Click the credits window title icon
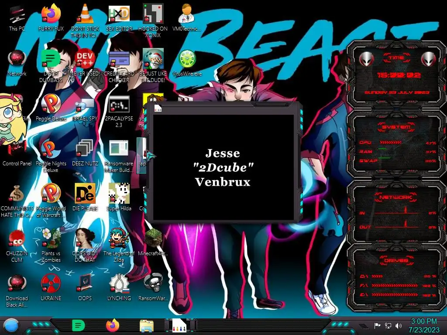The image size is (447, 335). click(158, 109)
